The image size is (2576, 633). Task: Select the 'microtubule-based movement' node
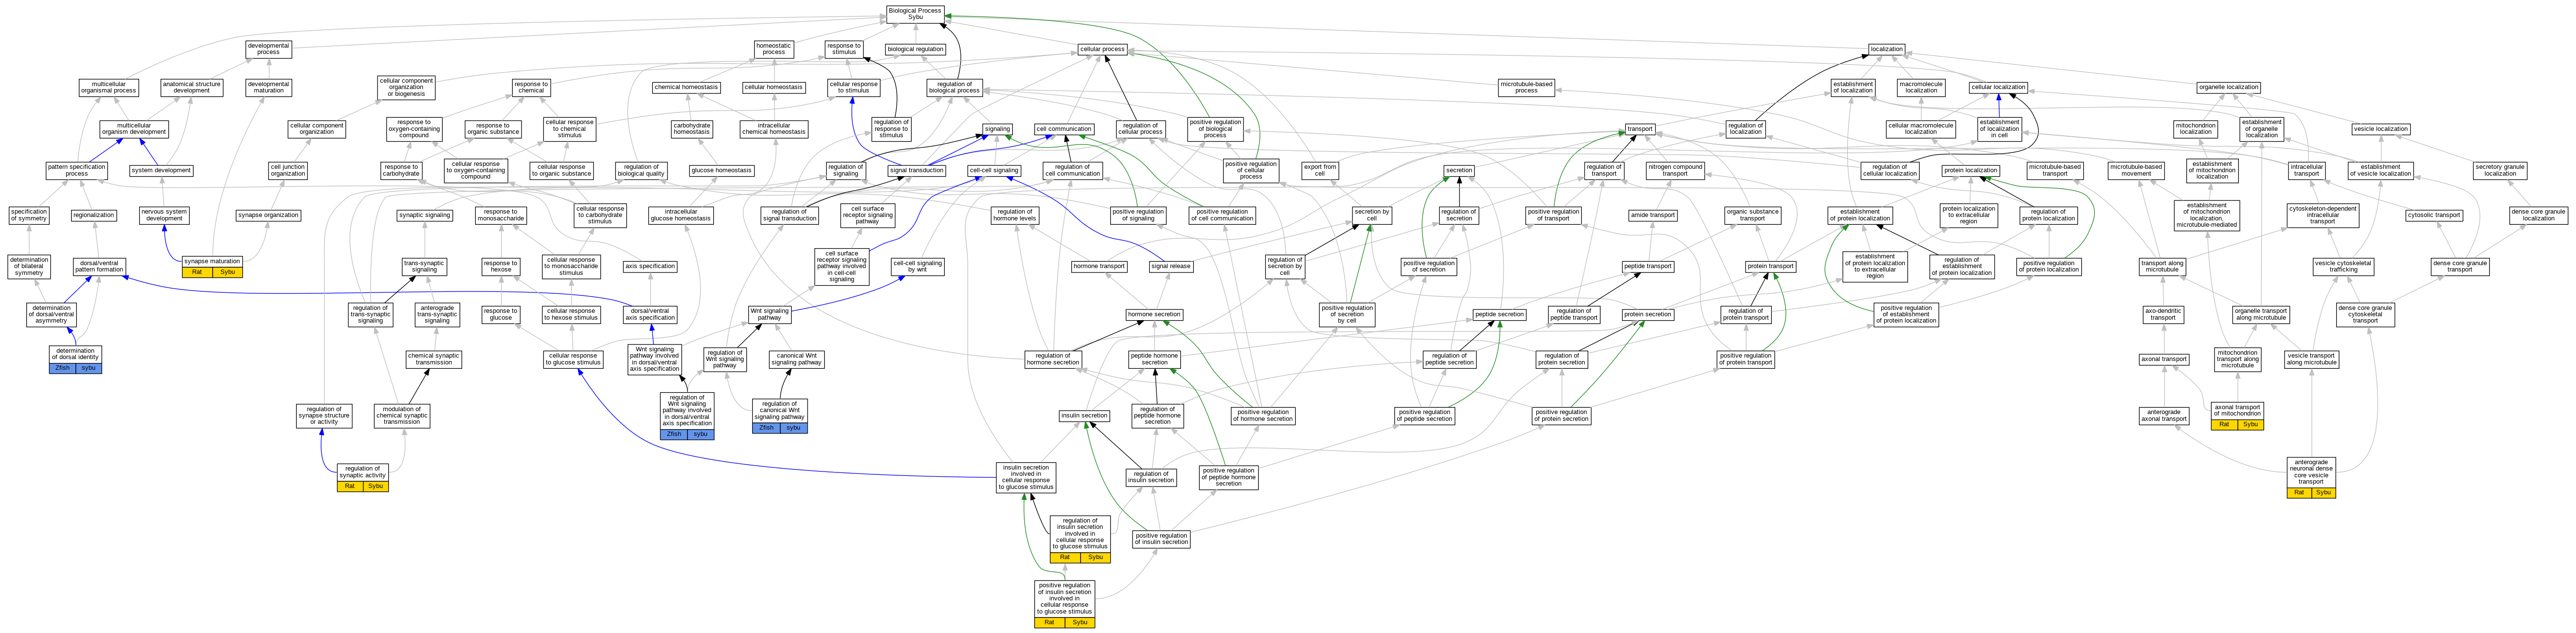coord(2137,171)
